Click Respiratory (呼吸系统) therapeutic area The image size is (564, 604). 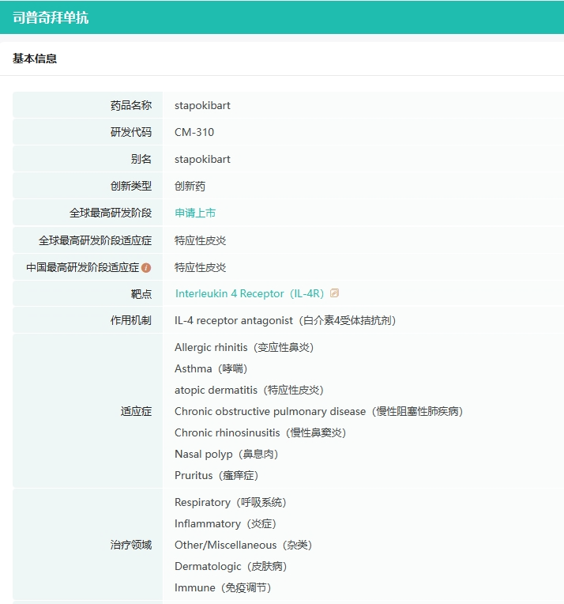231,502
